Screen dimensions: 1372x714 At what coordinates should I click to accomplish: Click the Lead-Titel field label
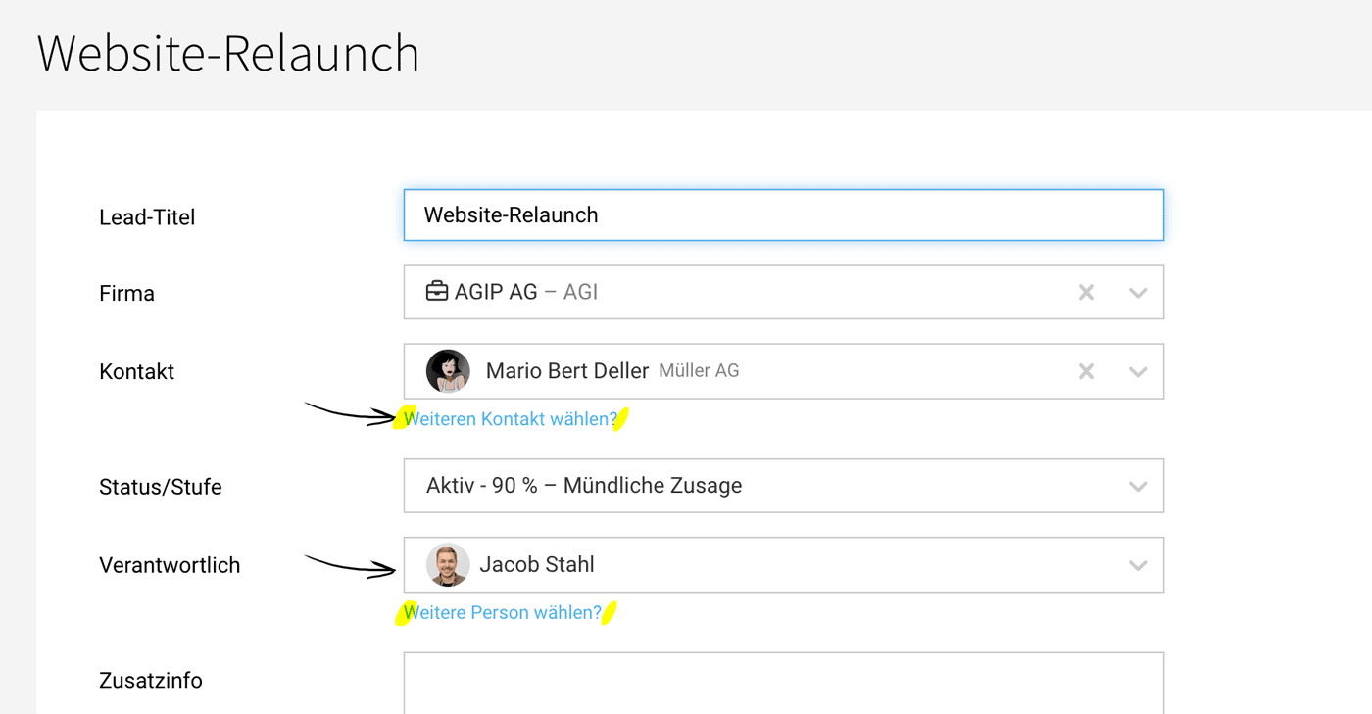point(147,217)
